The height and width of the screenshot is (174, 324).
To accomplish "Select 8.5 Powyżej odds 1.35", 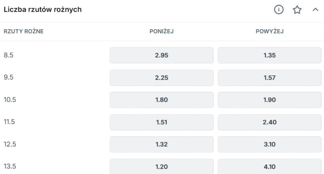I will pyautogui.click(x=270, y=55).
